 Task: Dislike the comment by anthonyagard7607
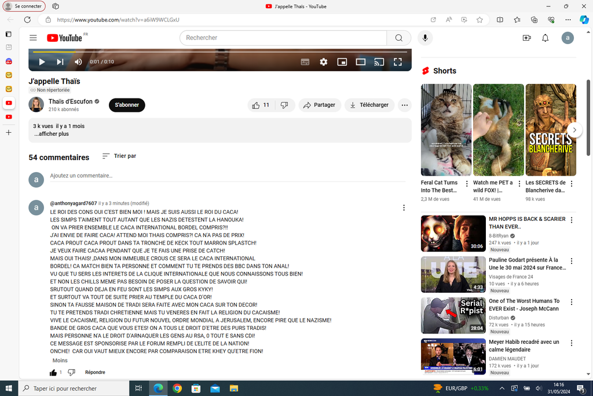71,373
